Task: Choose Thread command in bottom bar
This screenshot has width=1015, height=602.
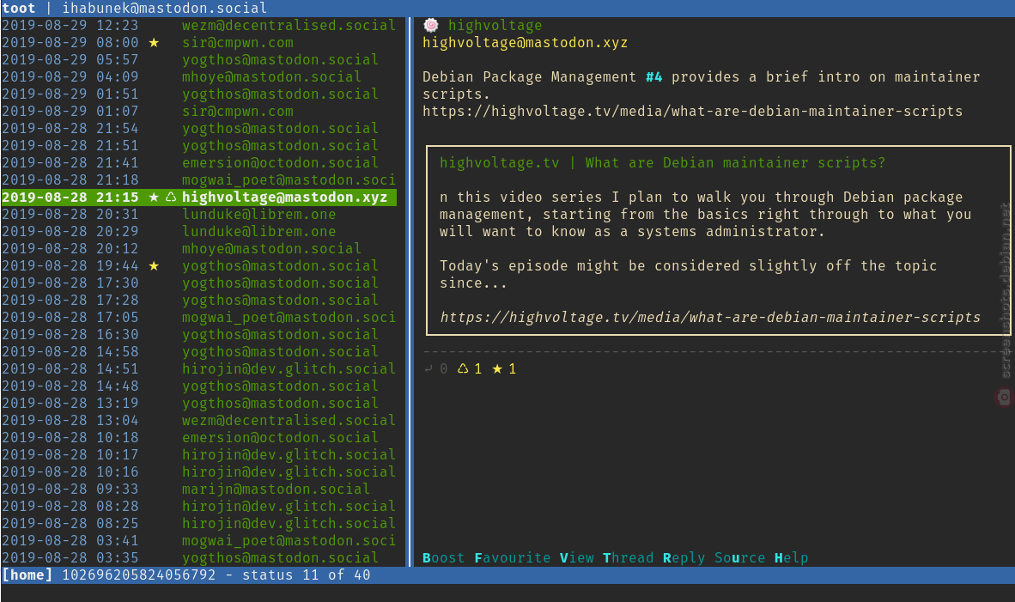Action: [x=628, y=558]
